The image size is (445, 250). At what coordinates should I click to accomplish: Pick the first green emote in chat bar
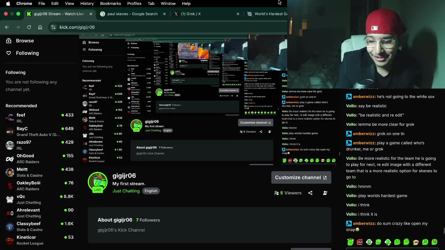click(350, 242)
